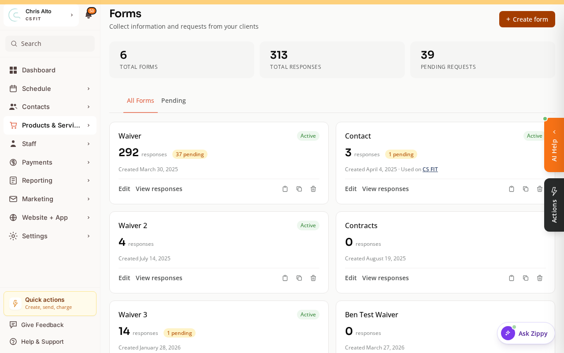Expand the Reporting menu chevron

(89, 180)
